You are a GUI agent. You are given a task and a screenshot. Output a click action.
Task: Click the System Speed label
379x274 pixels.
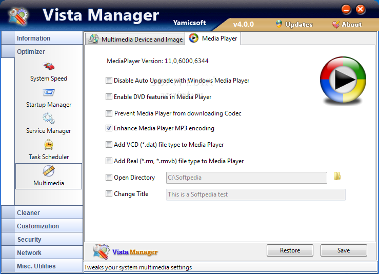pyautogui.click(x=49, y=79)
